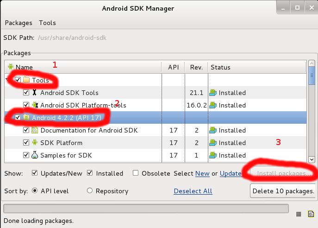Toggle the Updates/New filter checkbox
Screen dimensions: 318x228
click(x=35, y=173)
